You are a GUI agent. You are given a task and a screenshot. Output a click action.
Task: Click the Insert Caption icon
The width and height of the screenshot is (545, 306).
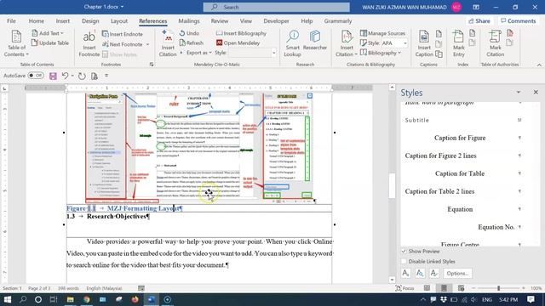[x=424, y=43]
